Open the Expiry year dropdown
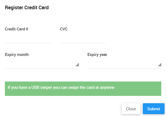The height and width of the screenshot is (116, 167). pos(124,64)
